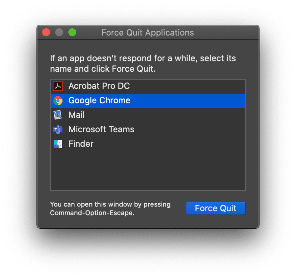The image size is (296, 277).
Task: Select the highlighted Google Chrome entry
Action: (x=99, y=100)
